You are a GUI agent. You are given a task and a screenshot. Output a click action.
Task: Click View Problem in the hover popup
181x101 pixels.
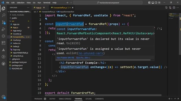[65, 58]
